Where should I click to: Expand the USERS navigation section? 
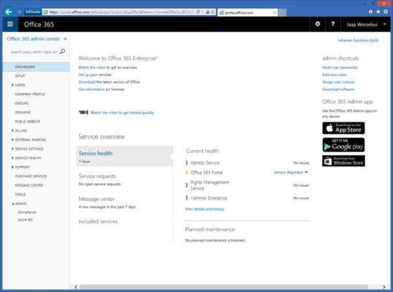(x=14, y=85)
